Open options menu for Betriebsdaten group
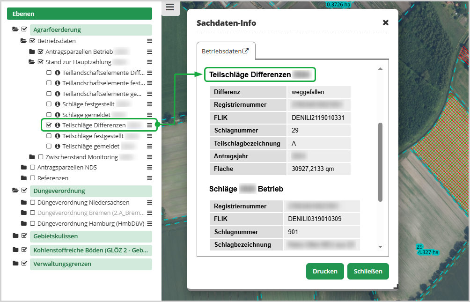Viewport: 470px width, 302px height. click(x=149, y=41)
